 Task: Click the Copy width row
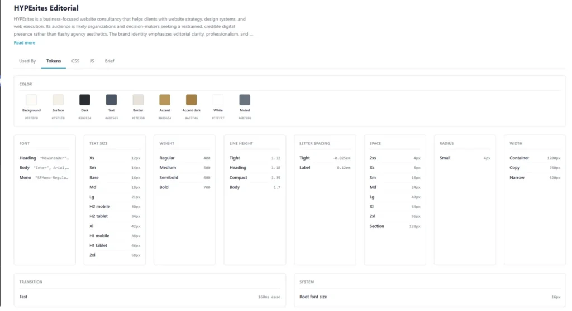point(535,168)
